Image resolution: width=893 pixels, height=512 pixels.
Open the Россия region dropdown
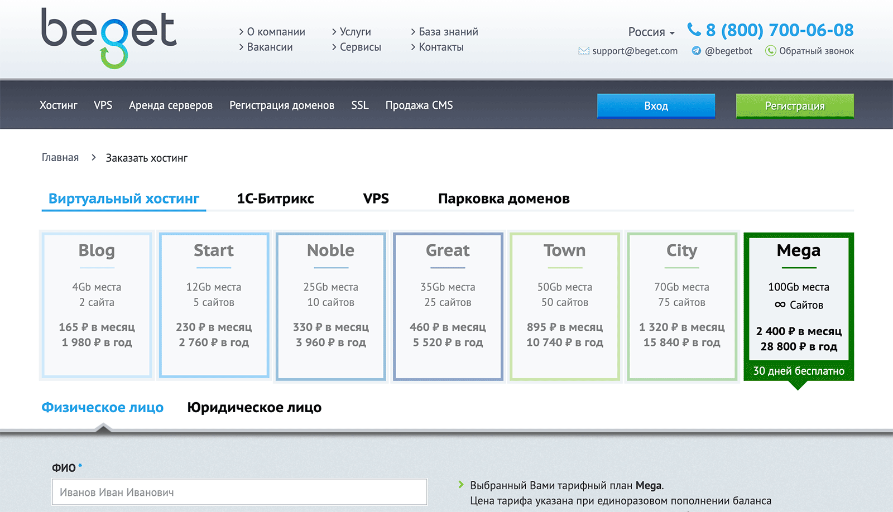(x=651, y=32)
